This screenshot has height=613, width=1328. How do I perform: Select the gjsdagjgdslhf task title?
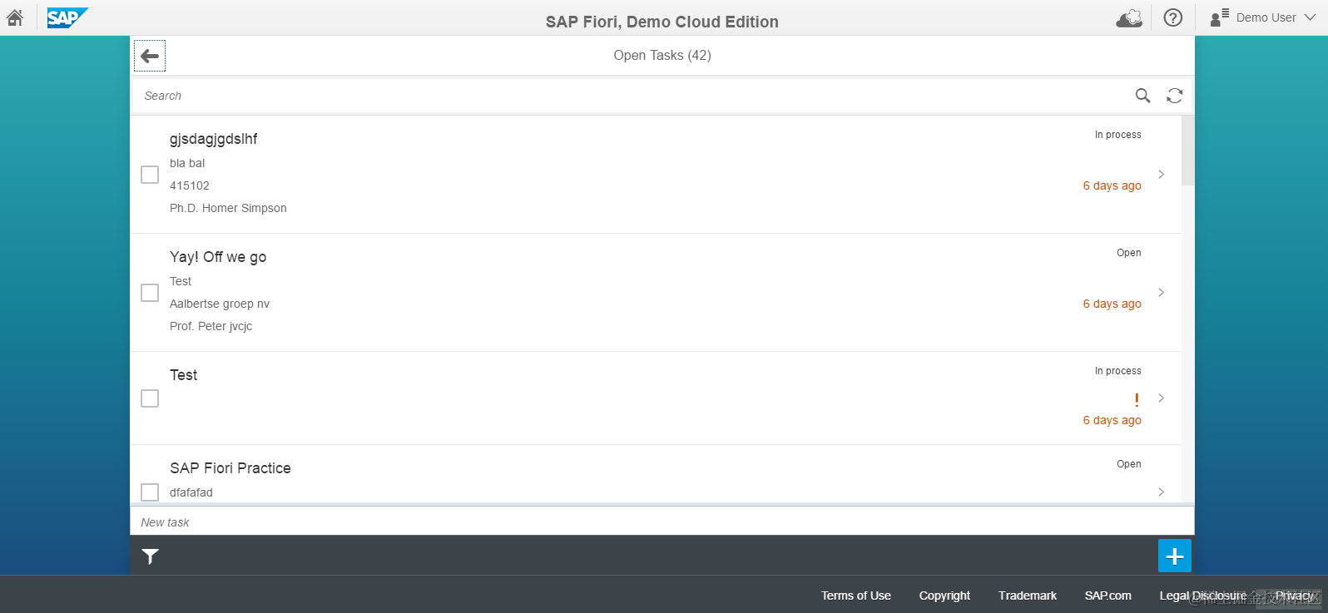(214, 139)
